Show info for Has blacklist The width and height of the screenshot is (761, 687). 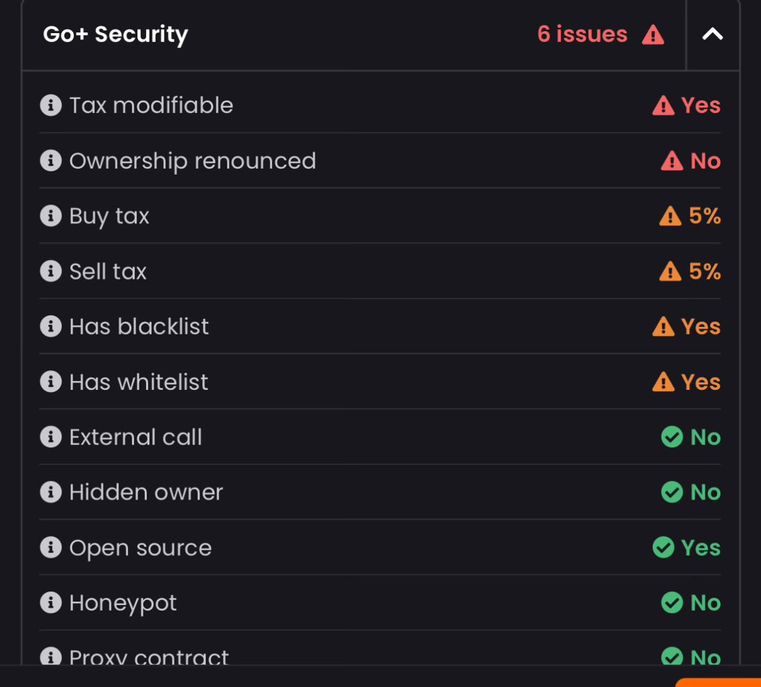tap(51, 326)
